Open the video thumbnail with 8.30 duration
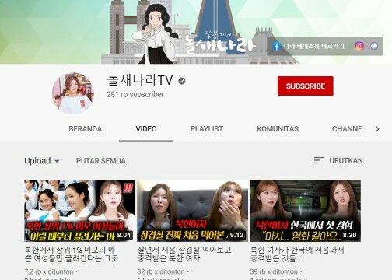Screen dimensions: 392x280 [x=306, y=211]
